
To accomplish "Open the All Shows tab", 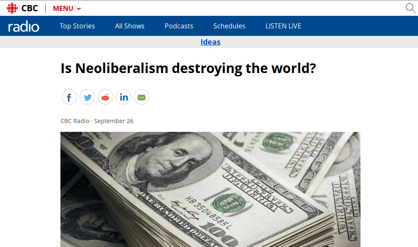I will [x=130, y=26].
